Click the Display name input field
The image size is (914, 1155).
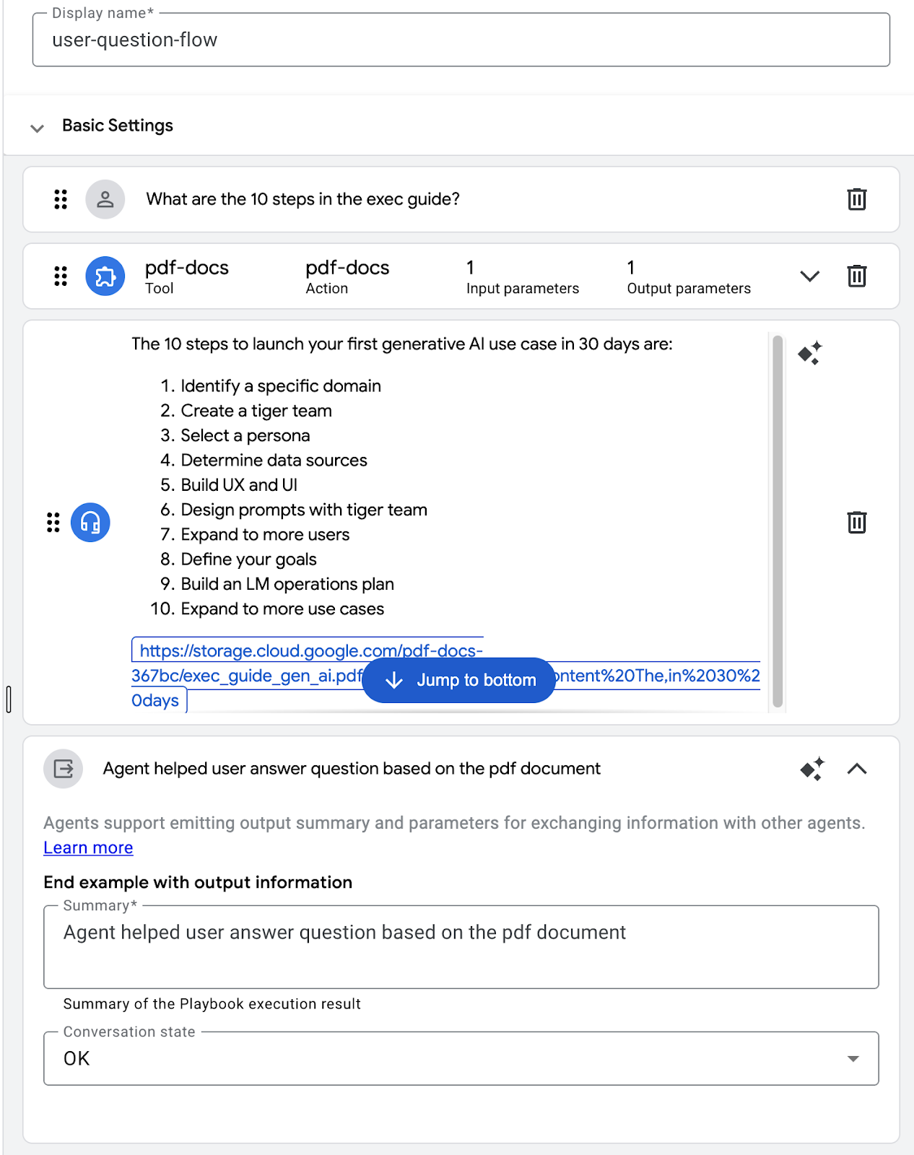(461, 40)
